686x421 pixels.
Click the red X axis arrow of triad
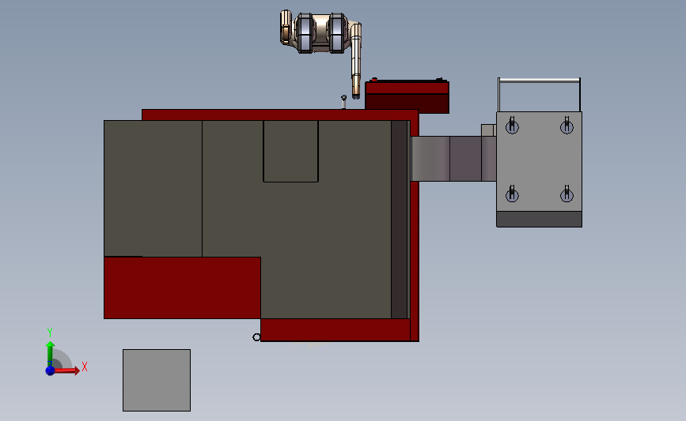click(x=68, y=370)
